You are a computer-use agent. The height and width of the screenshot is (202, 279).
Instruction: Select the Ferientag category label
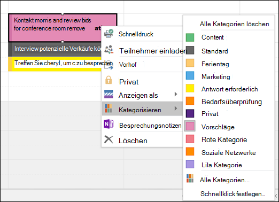click(x=215, y=64)
